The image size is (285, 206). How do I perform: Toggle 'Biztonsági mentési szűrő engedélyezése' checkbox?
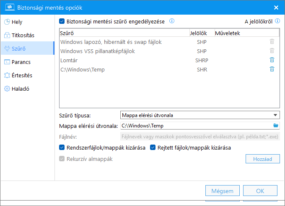coord(62,21)
